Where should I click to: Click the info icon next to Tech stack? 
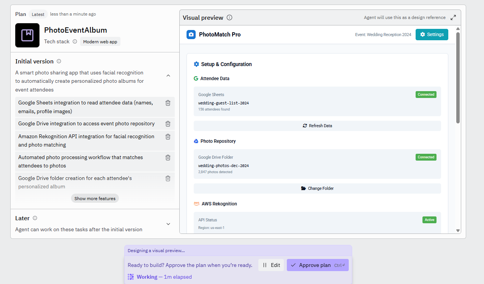coord(75,41)
